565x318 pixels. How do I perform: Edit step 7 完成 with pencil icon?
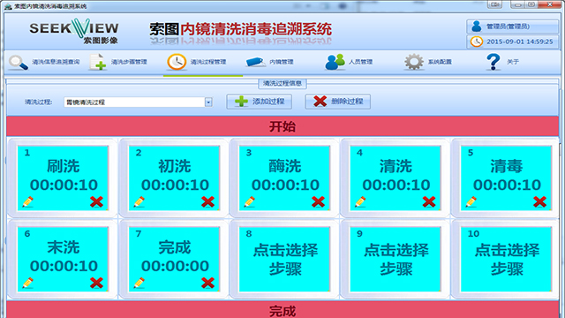139,283
